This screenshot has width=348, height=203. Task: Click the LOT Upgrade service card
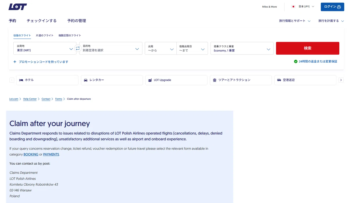click(176, 80)
